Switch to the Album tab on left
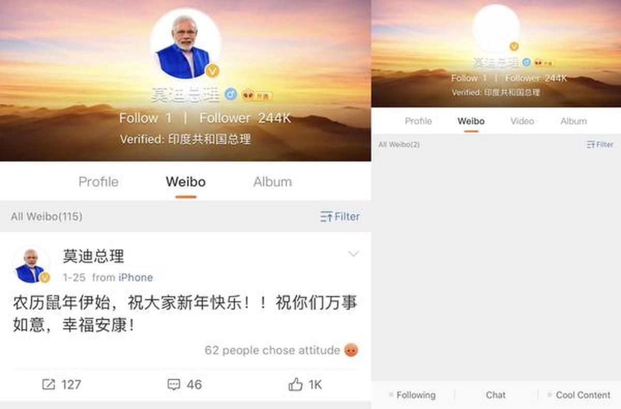Screen dimensions: 621x409 click(x=272, y=182)
